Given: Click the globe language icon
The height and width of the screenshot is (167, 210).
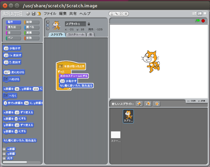Looking at the screenshot, I should [x=28, y=14].
